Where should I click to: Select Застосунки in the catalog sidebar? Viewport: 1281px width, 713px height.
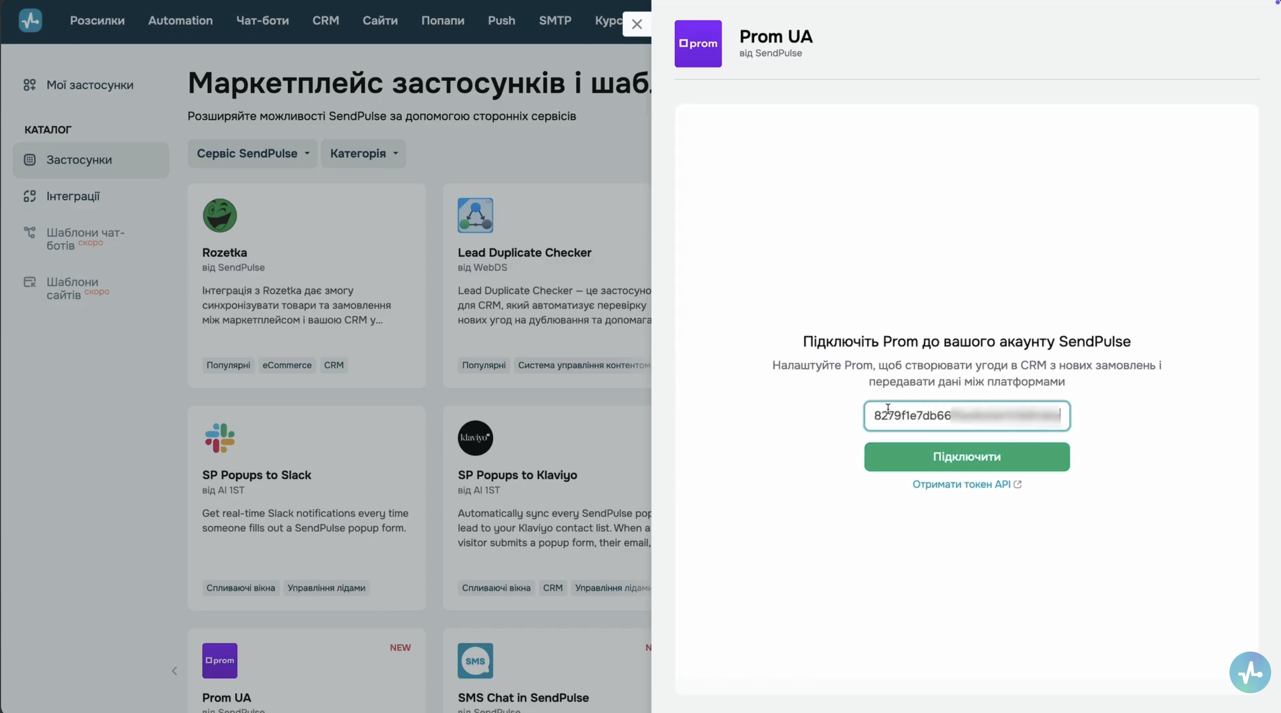click(x=91, y=160)
